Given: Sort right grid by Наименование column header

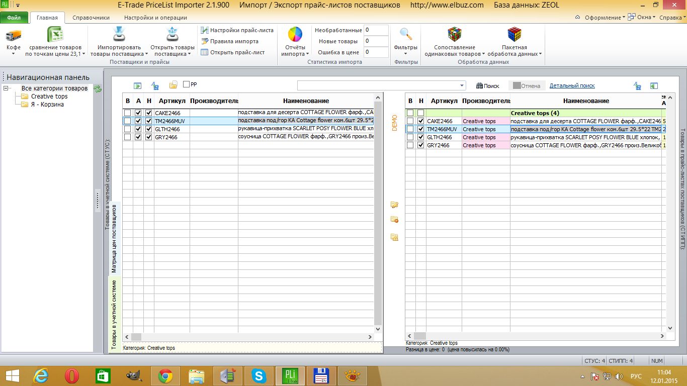Looking at the screenshot, I should coord(586,101).
